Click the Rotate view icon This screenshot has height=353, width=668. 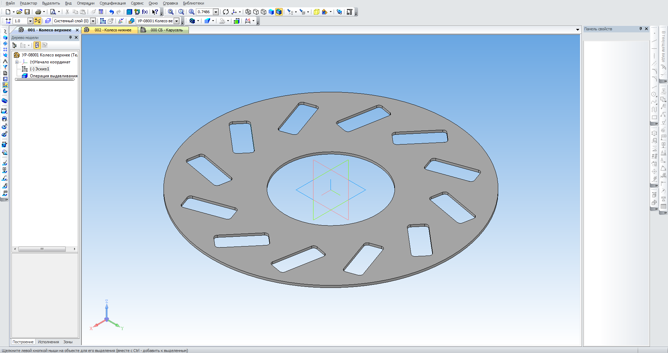(x=226, y=12)
